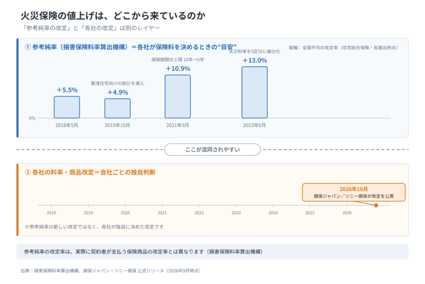The height and width of the screenshot is (284, 425).
Task: Click the 2021 timeline year label
Action: click(x=162, y=213)
